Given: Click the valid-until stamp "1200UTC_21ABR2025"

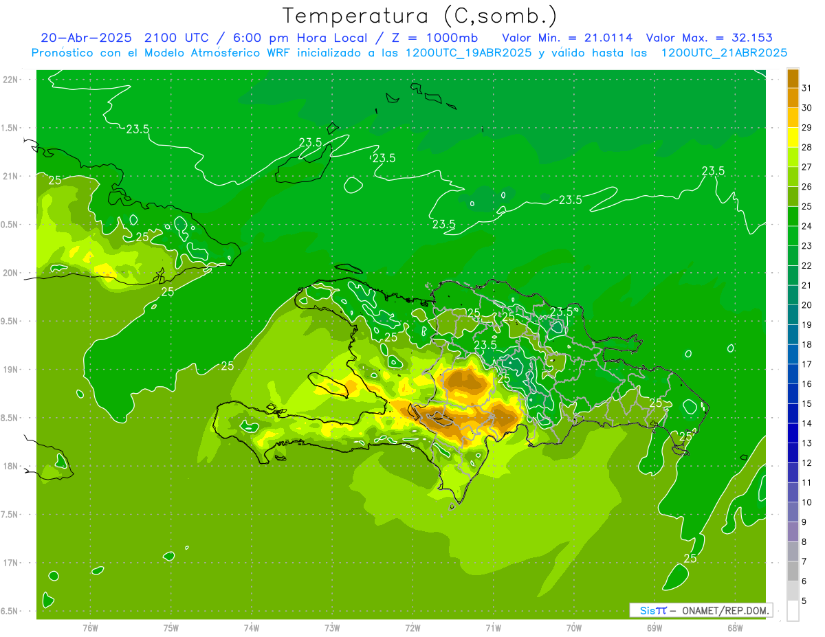Looking at the screenshot, I should (724, 53).
